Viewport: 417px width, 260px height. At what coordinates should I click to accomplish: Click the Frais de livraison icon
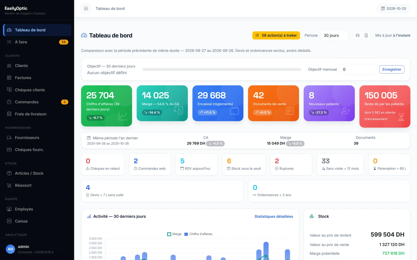pyautogui.click(x=9, y=114)
